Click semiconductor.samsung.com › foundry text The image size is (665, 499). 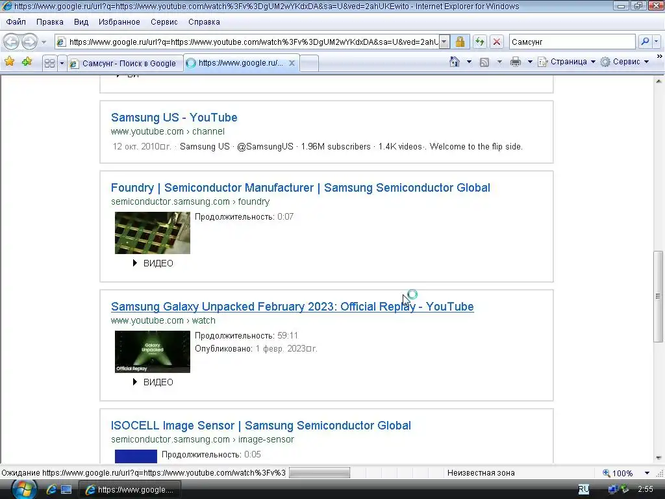tap(190, 201)
